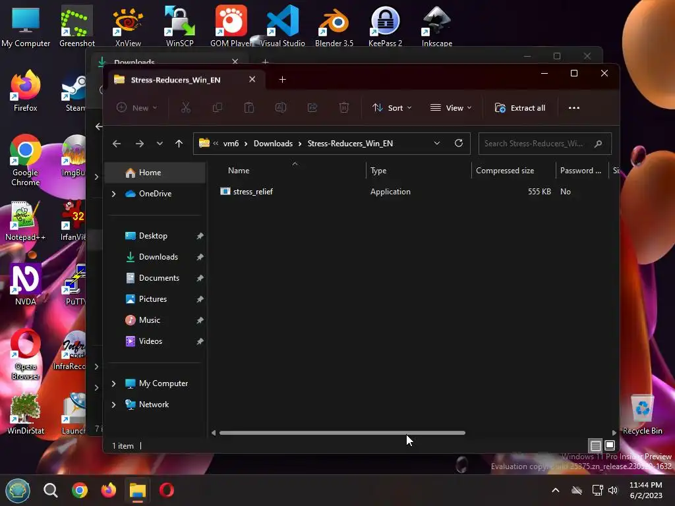
Task: Click Opera icon on the taskbar
Action: pos(167,490)
